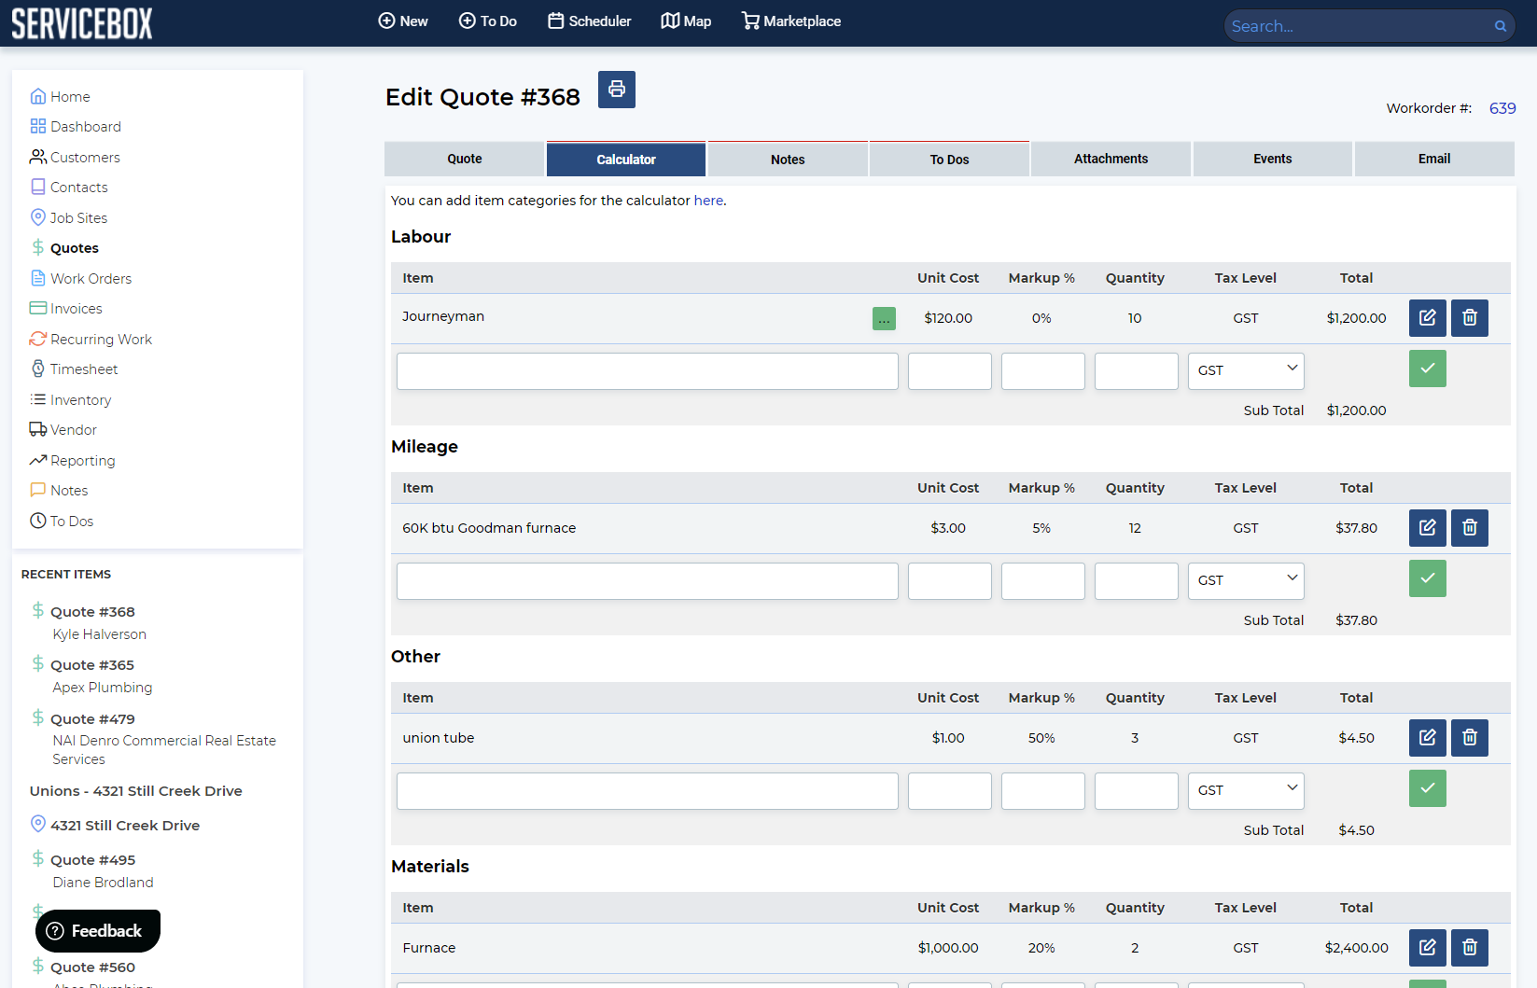This screenshot has height=988, width=1537.
Task: Open the Scheduler from the top menu
Action: (x=589, y=21)
